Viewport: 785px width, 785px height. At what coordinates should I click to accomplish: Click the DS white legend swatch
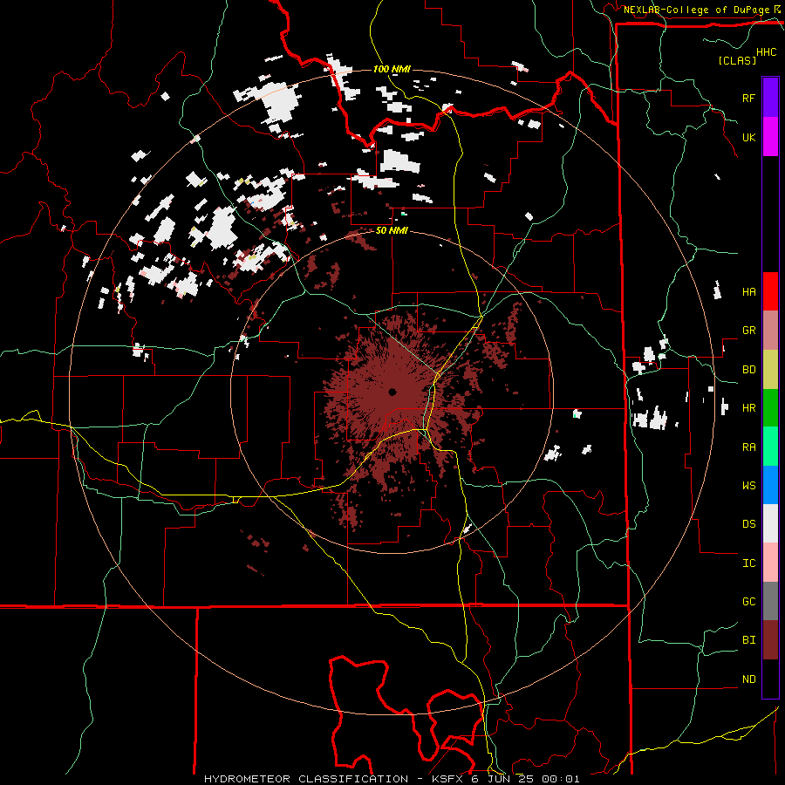[770, 523]
